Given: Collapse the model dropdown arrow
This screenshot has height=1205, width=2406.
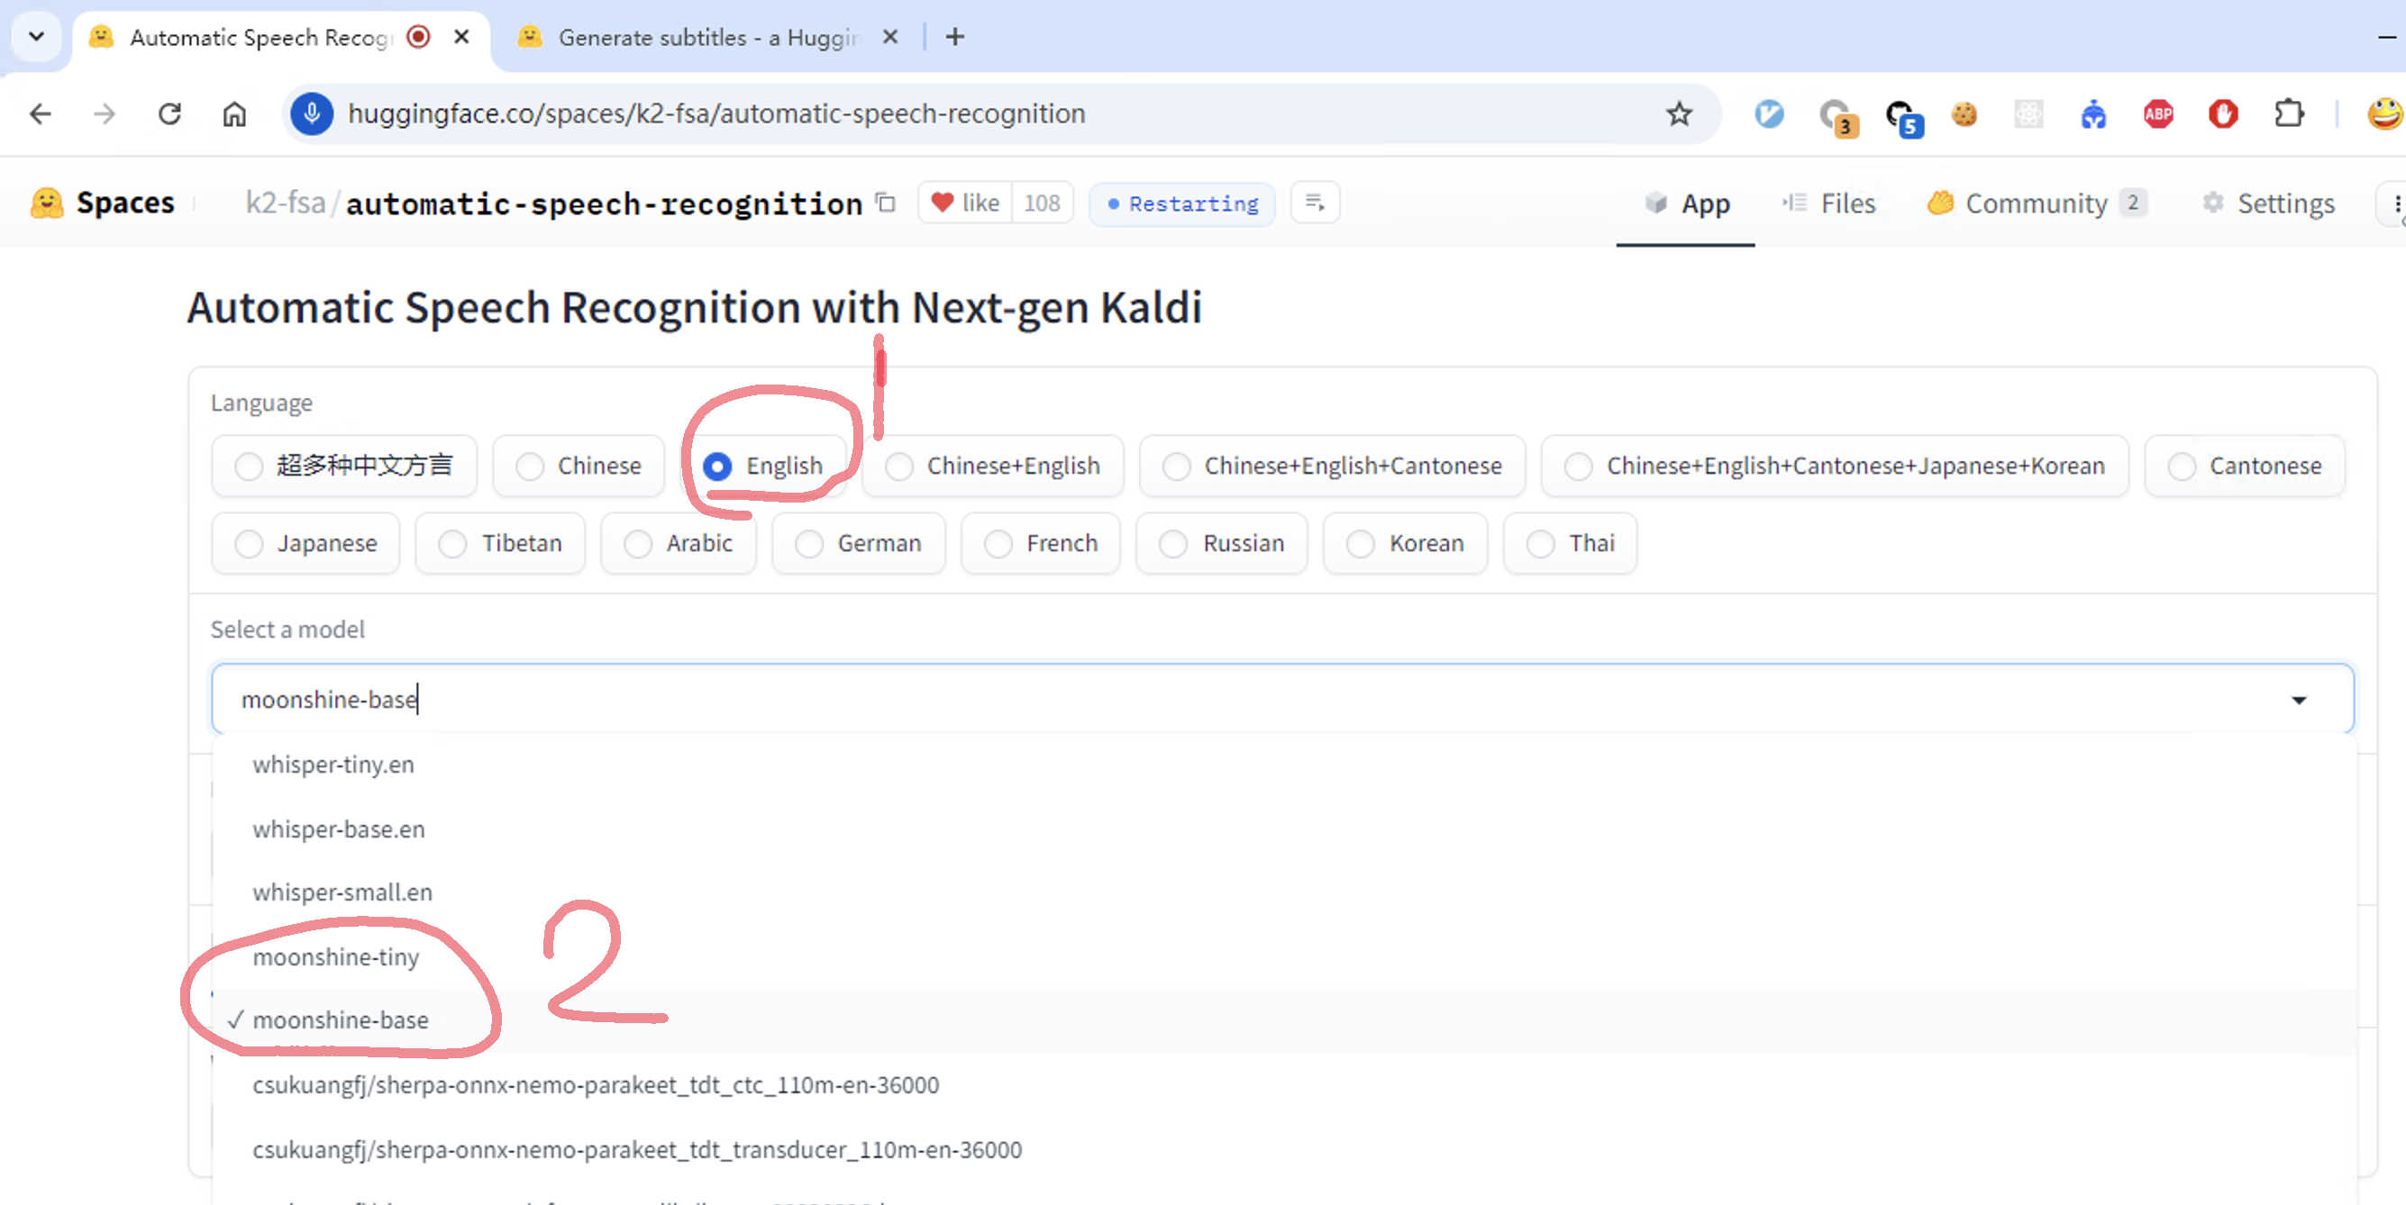Looking at the screenshot, I should tap(2299, 700).
